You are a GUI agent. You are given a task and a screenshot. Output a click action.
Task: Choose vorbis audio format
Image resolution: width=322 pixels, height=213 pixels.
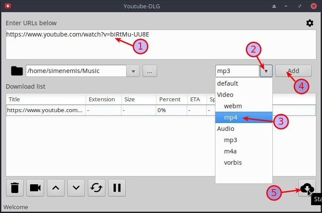click(244, 163)
